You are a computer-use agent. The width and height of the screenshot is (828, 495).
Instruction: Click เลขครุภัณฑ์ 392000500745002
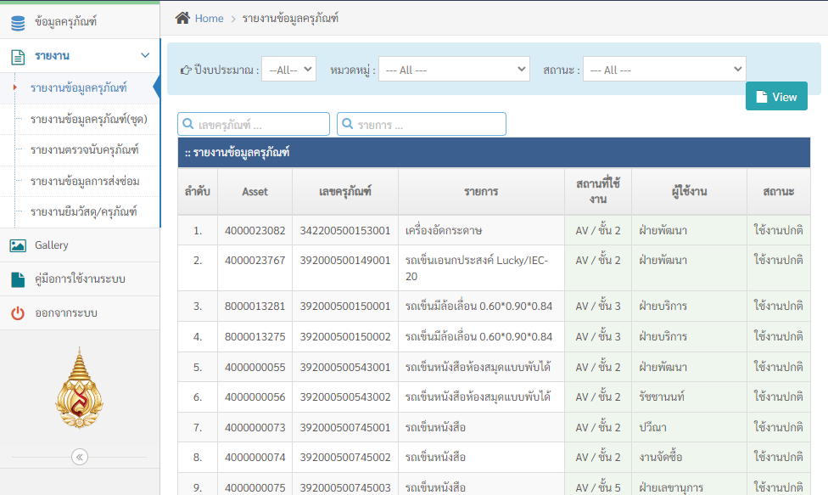point(345,457)
